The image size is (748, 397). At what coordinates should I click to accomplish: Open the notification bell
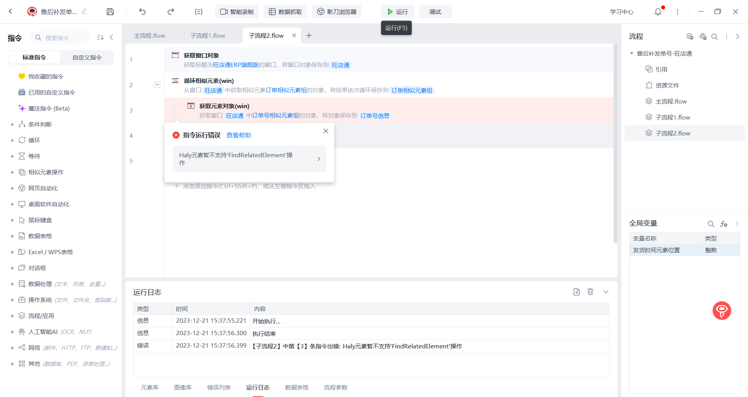pyautogui.click(x=658, y=12)
